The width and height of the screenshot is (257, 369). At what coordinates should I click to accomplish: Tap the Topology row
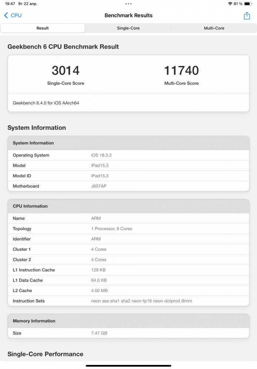pos(128,229)
